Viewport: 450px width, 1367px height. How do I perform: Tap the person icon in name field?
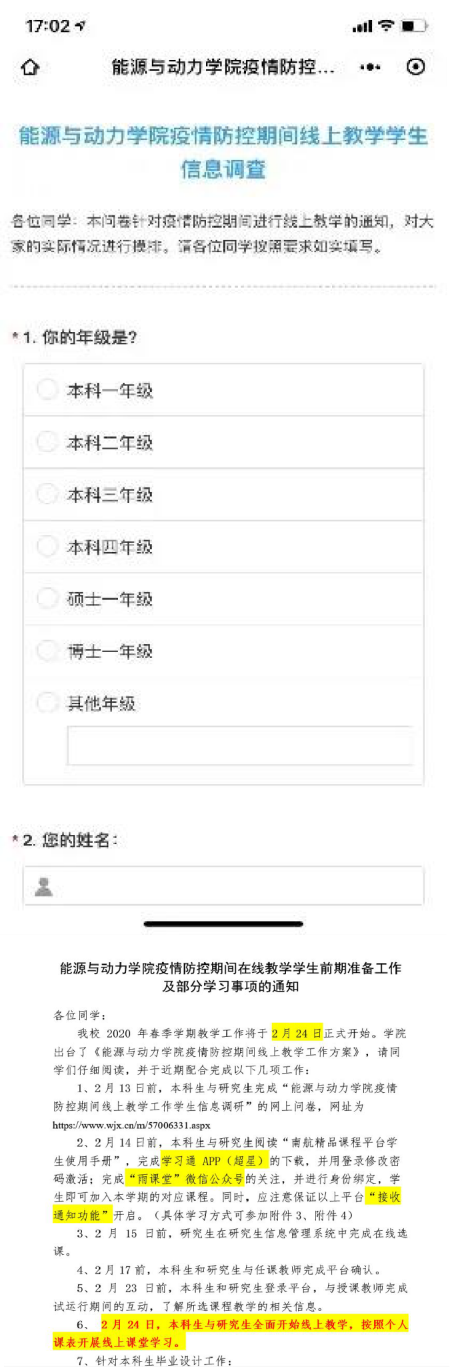44,886
